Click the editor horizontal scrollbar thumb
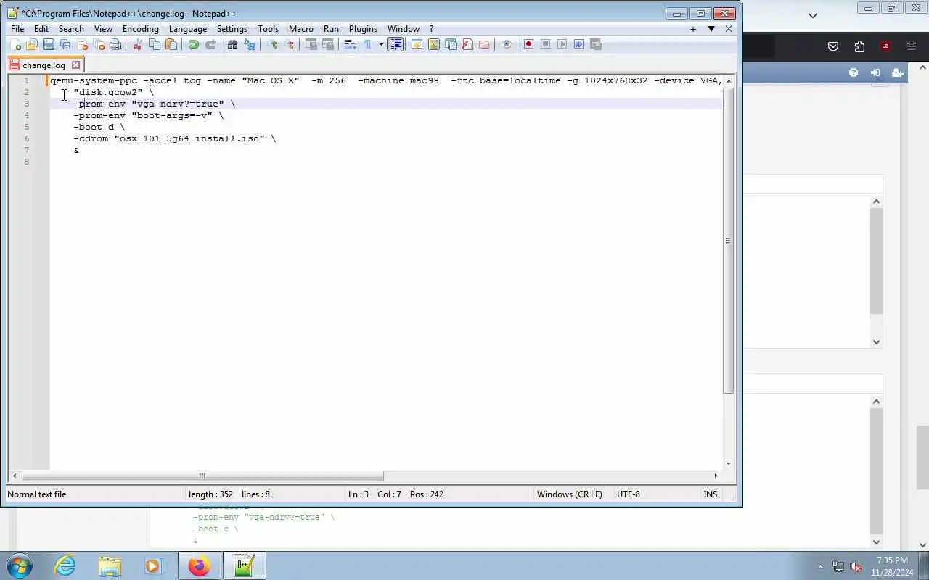 coord(202,476)
